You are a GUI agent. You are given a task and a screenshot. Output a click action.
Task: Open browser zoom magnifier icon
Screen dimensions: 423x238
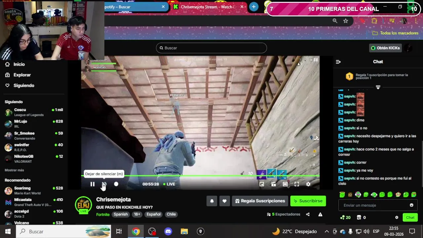tap(335, 21)
